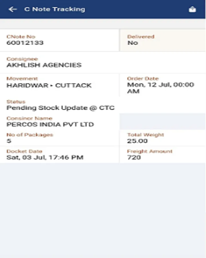Select Order Date Mon, 12 Jul value

pyautogui.click(x=161, y=88)
